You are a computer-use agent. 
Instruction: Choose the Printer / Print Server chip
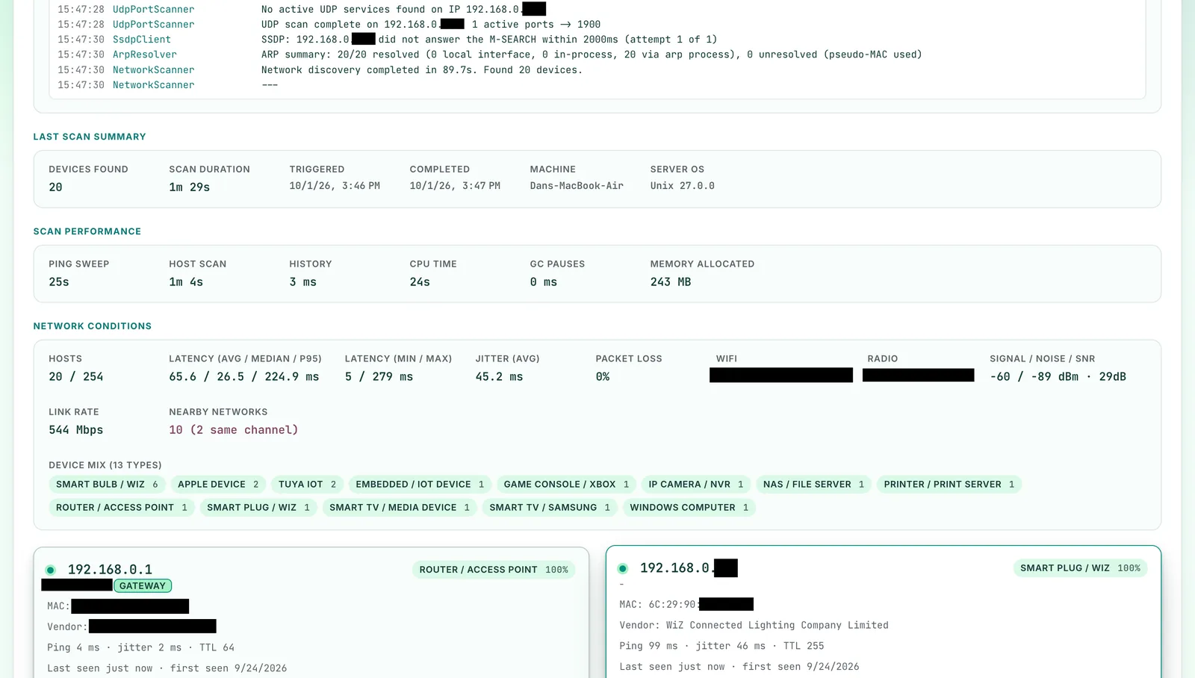point(949,485)
